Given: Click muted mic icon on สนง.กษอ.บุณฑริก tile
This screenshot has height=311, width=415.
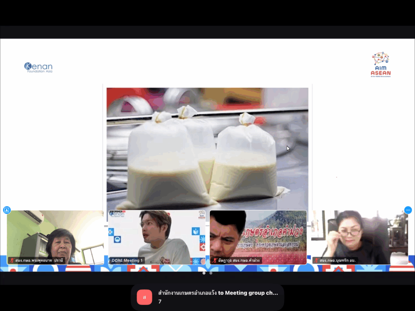Looking at the screenshot, I should [316, 260].
